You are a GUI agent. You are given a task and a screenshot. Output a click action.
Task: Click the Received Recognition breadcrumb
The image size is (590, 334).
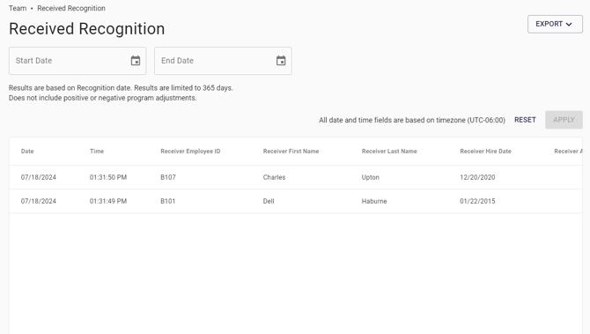(x=71, y=8)
